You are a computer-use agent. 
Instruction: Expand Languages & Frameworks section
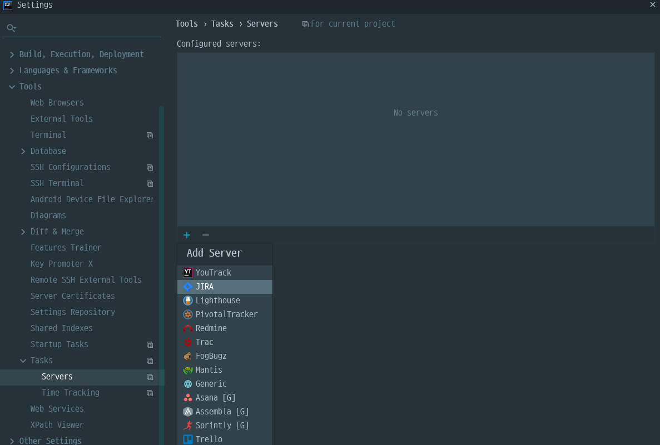12,71
